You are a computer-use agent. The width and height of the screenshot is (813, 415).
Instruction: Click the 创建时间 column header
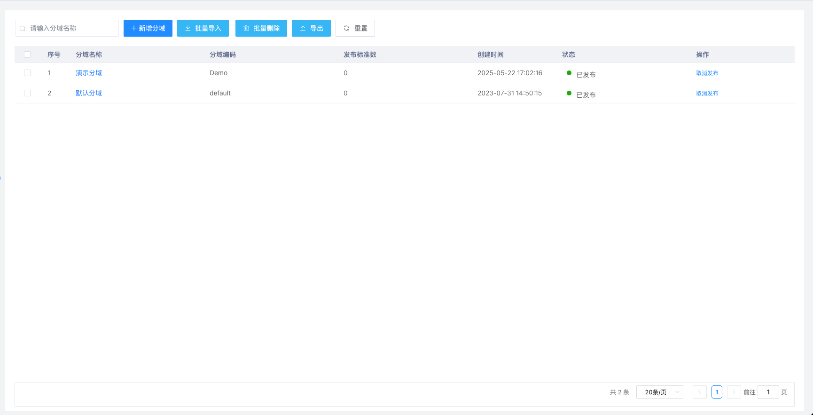pos(490,55)
